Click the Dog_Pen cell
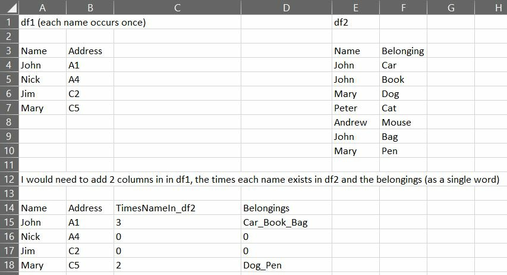Viewport: 507px width, 275px height. [x=286, y=265]
